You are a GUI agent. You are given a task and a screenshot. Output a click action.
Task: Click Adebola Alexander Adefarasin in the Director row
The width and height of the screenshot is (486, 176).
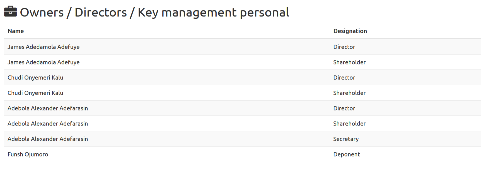coord(48,108)
